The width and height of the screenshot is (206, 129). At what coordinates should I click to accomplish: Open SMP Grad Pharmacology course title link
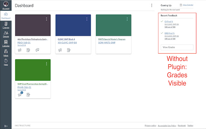33,84
